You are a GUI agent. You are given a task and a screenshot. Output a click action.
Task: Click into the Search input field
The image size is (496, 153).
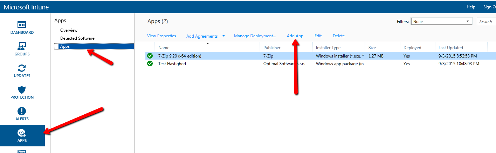[487, 22]
